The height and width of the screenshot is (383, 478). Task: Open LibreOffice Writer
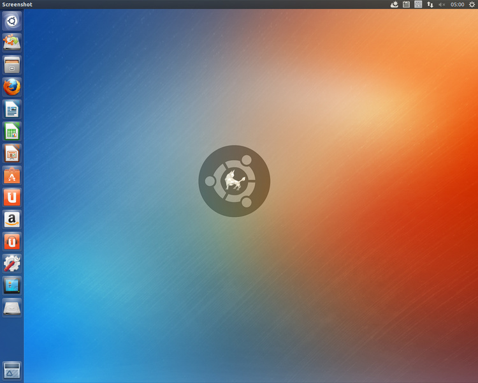click(12, 109)
